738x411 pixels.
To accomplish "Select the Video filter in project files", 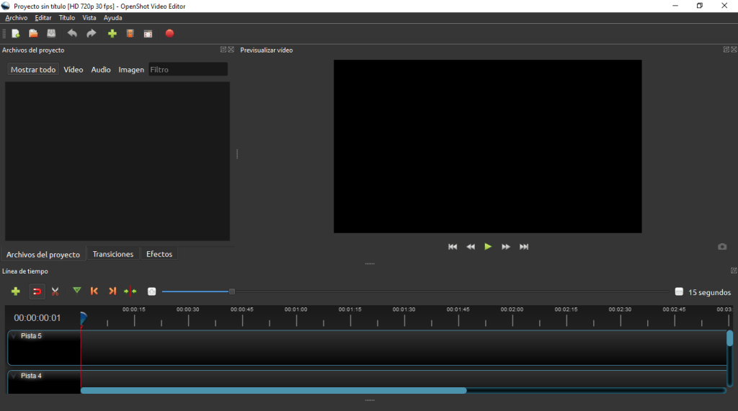I will point(73,70).
